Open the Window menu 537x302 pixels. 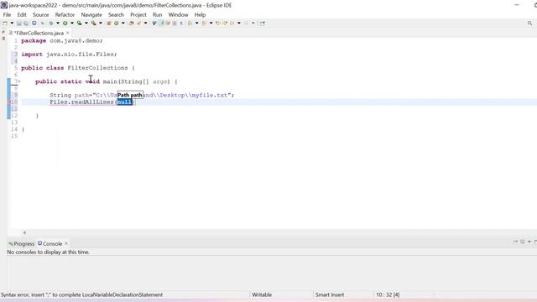point(178,15)
